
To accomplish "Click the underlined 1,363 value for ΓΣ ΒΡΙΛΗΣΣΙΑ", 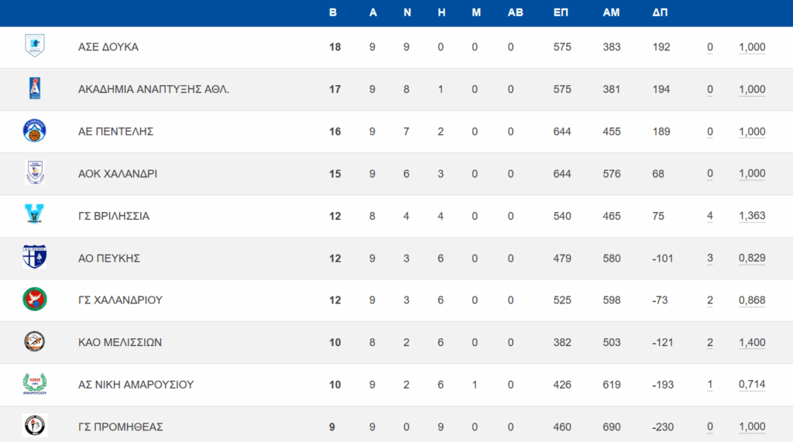I will pos(752,216).
